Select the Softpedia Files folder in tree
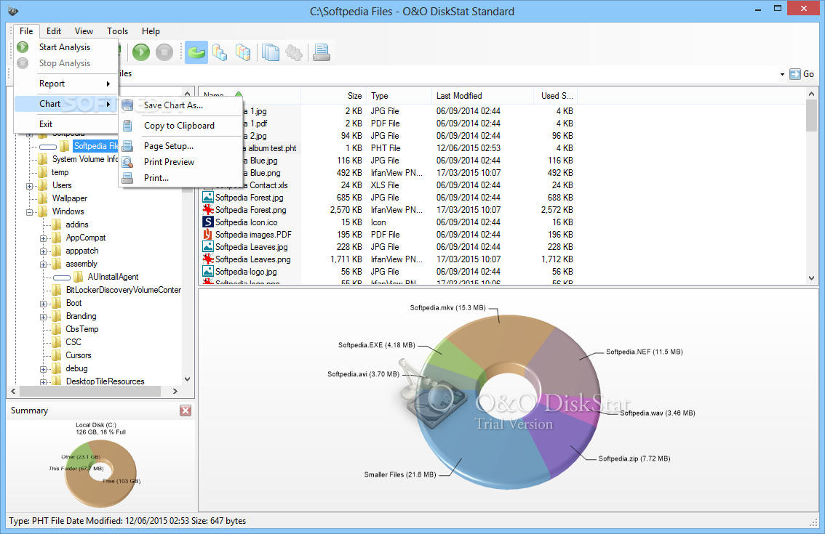 [96, 146]
